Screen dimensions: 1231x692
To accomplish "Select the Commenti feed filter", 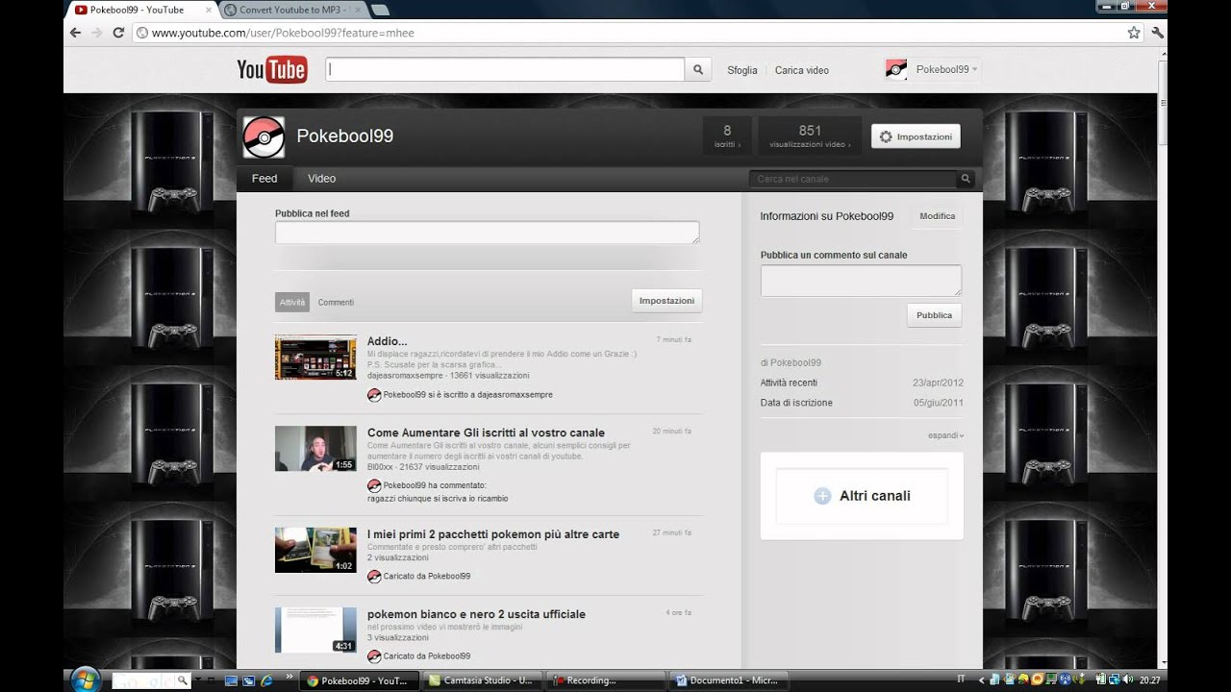I will point(336,302).
